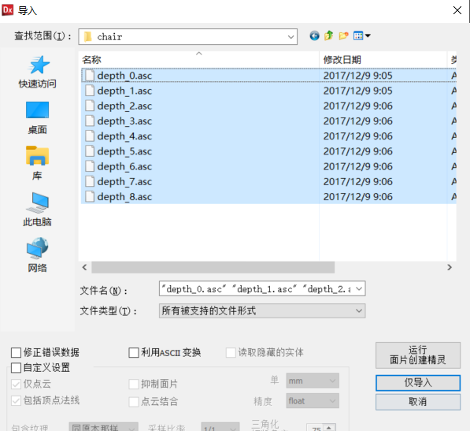
Task: Click file icon of depth_7.asc
Action: pyautogui.click(x=90, y=181)
